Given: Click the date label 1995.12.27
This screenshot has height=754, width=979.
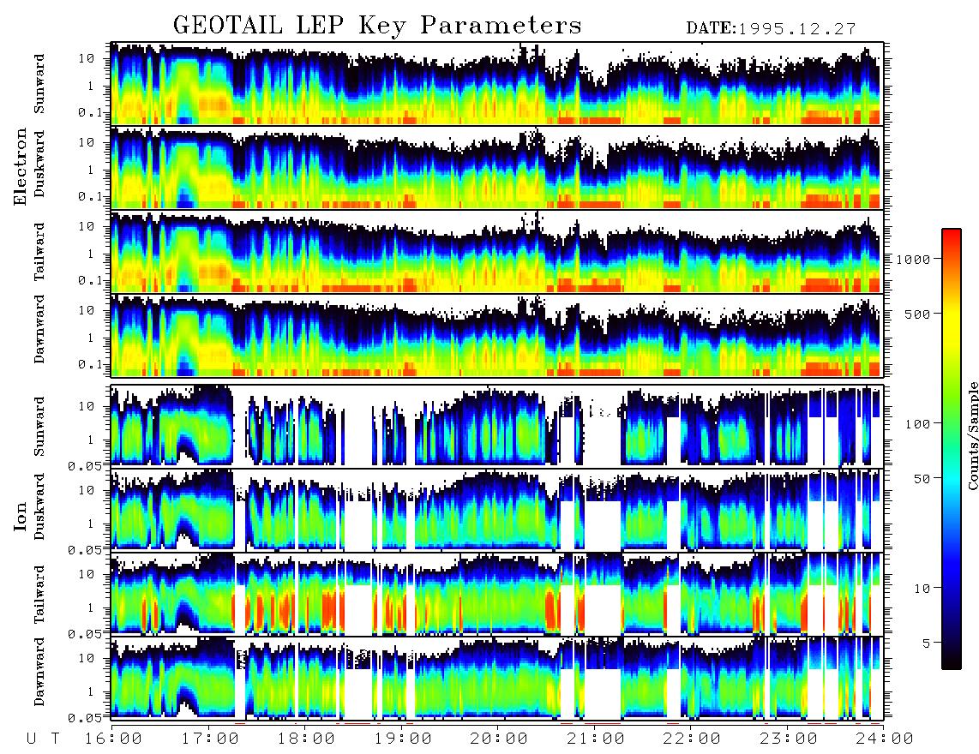Looking at the screenshot, I should tap(797, 29).
